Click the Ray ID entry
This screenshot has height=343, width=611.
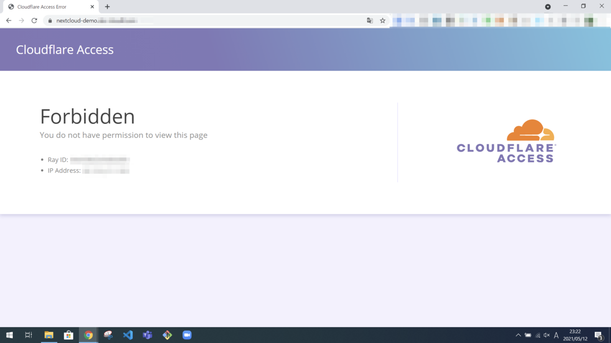[x=89, y=160]
